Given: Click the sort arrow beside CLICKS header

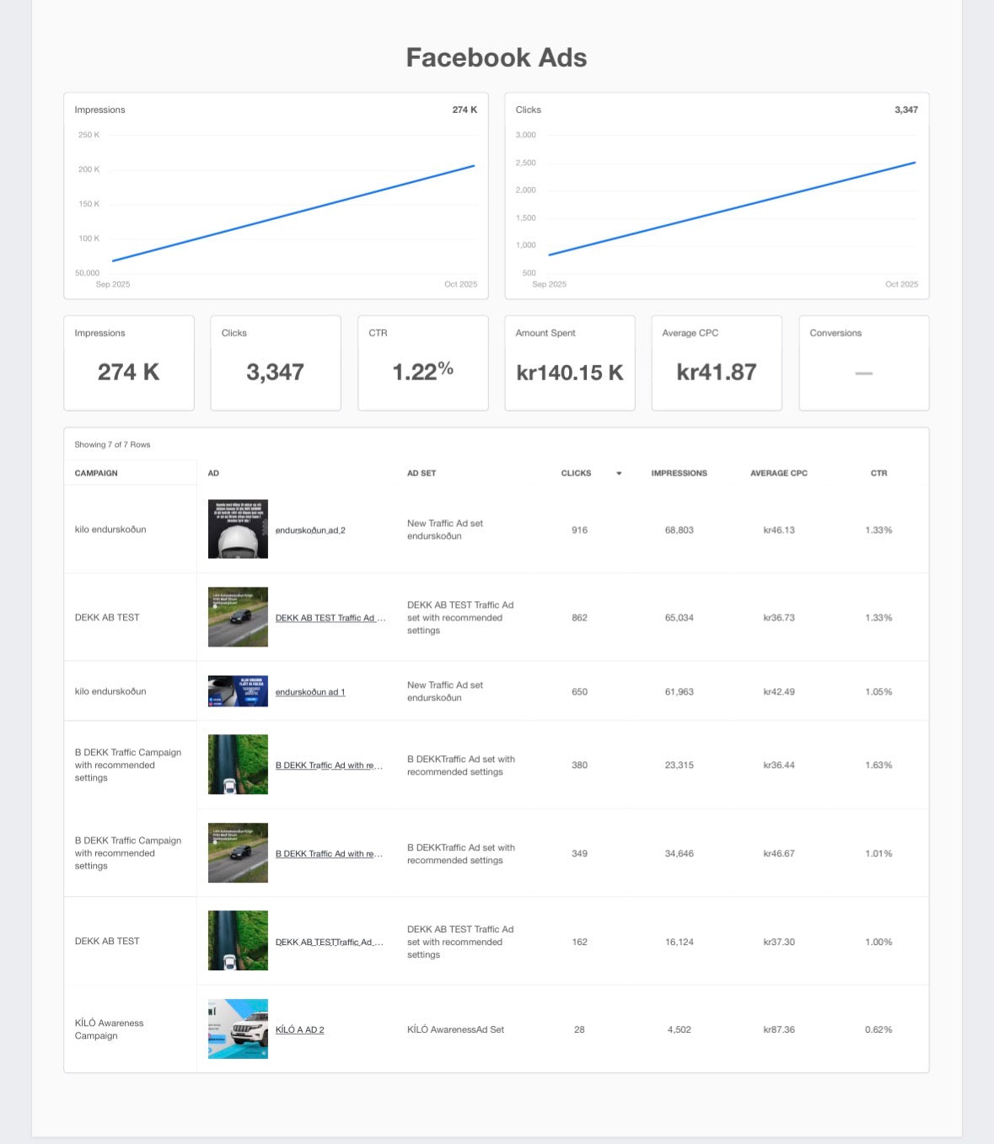Looking at the screenshot, I should (x=619, y=474).
